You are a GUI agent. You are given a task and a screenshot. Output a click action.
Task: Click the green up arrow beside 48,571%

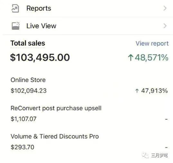(131, 58)
